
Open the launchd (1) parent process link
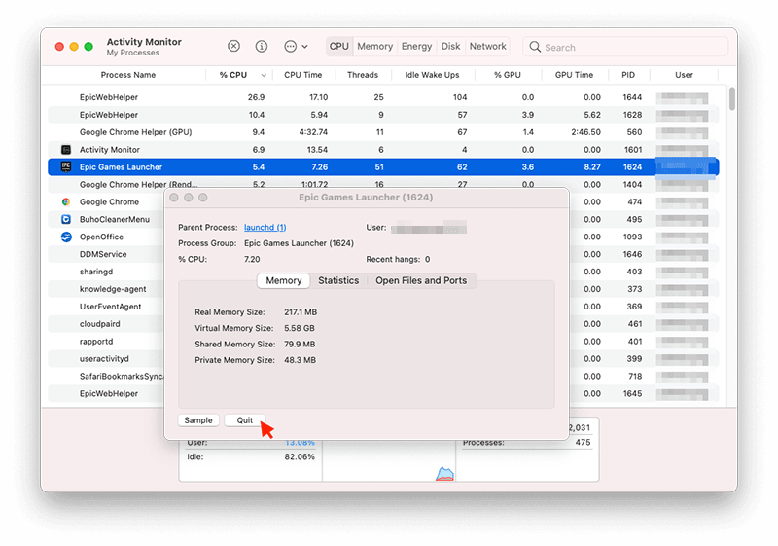pos(265,228)
